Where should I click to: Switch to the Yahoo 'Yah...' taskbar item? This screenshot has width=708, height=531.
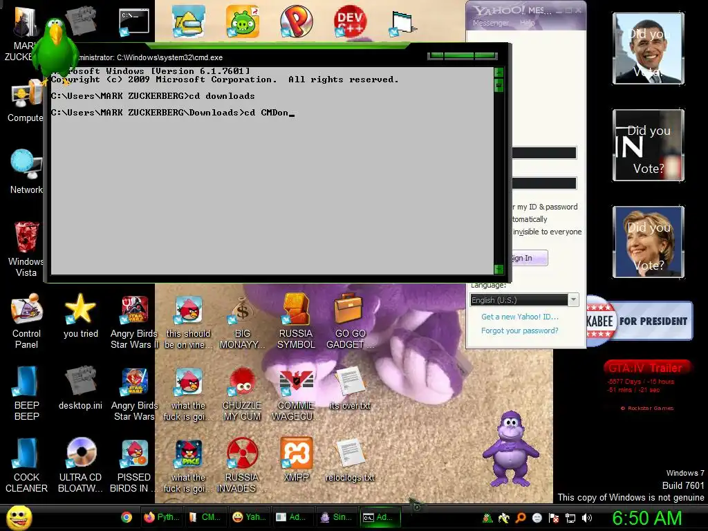pyautogui.click(x=249, y=517)
